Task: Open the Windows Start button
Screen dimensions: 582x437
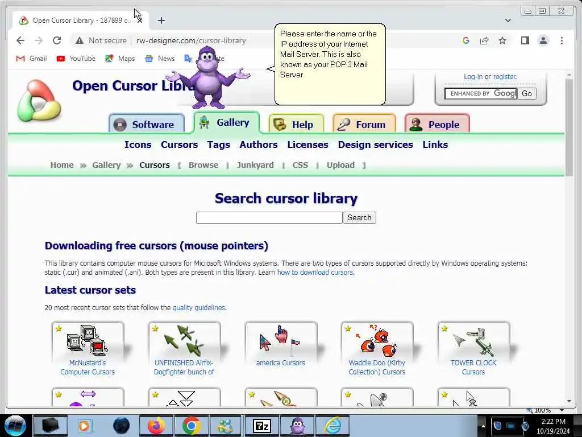Action: (15, 426)
